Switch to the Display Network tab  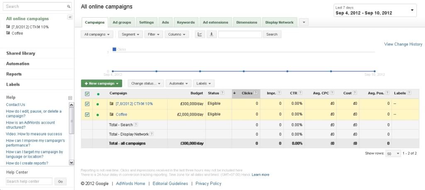279,22
